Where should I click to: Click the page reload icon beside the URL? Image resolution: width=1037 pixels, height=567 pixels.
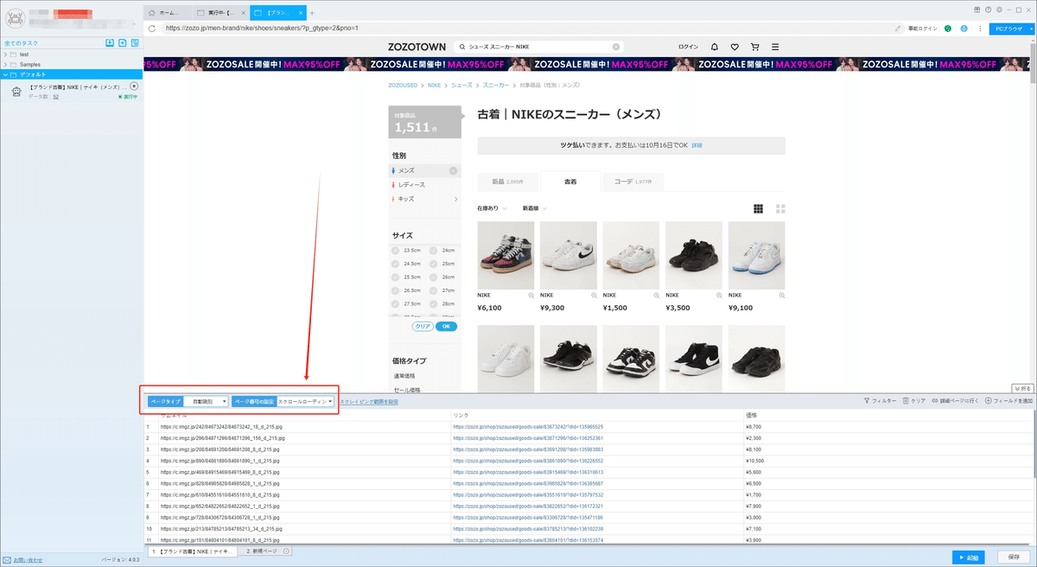point(152,29)
